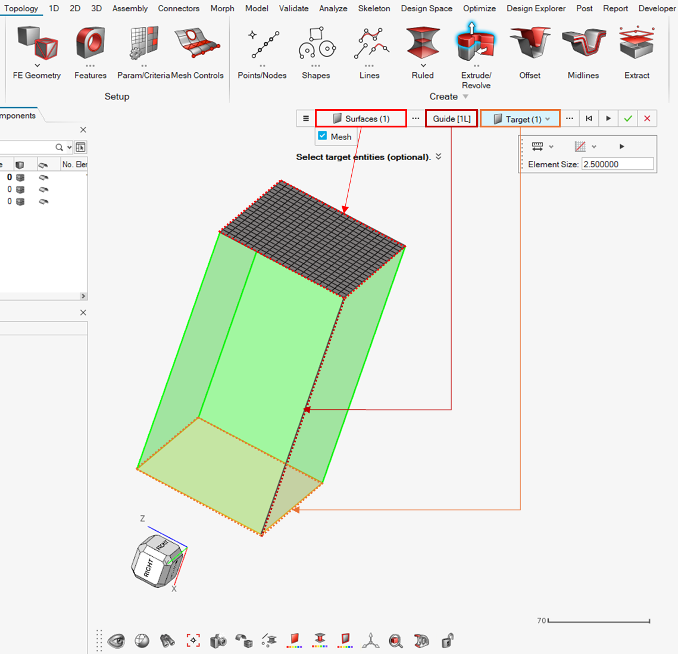Viewport: 678px width, 654px height.
Task: Select the Mesh Controls tool
Action: click(x=197, y=52)
